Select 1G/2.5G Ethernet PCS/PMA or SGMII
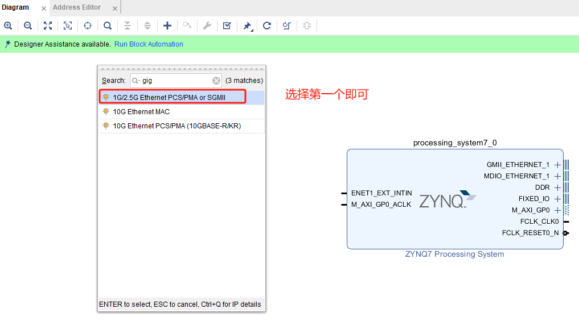Image resolution: width=579 pixels, height=330 pixels. tap(181, 98)
